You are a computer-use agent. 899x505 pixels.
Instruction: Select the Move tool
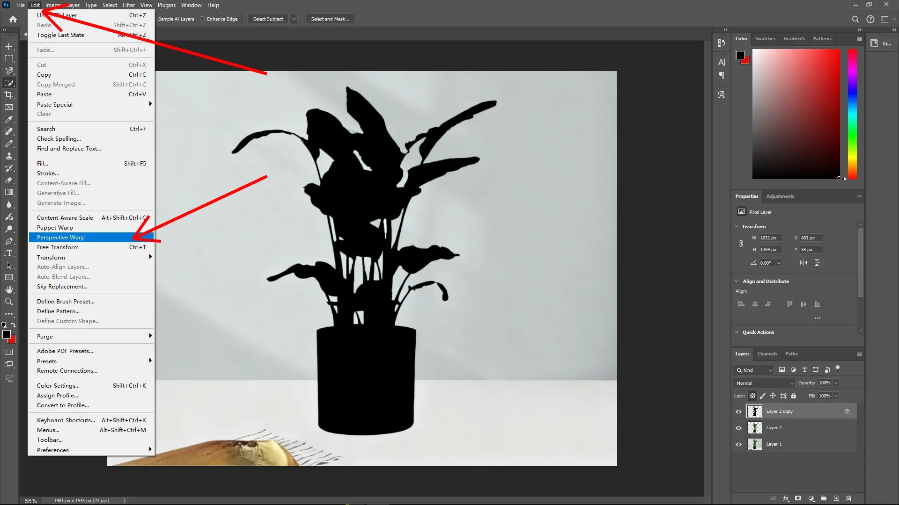[x=9, y=46]
